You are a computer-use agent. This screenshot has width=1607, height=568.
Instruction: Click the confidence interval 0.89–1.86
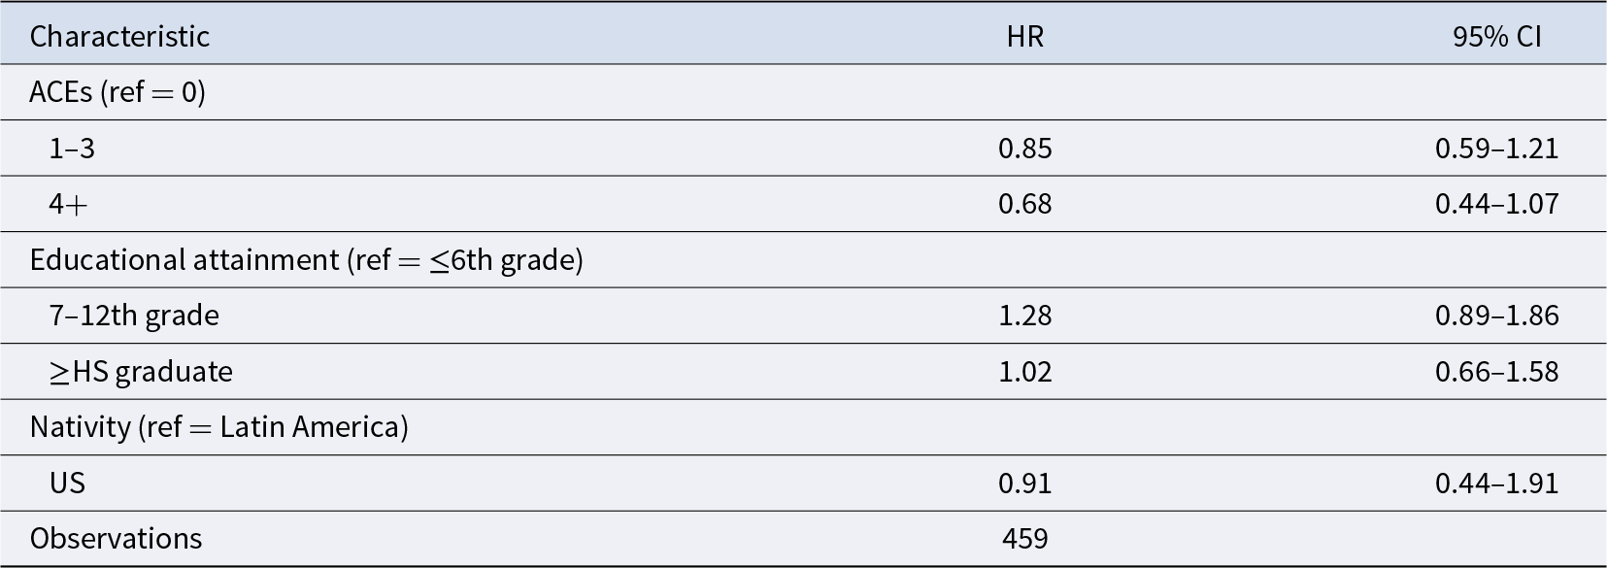[x=1497, y=316]
